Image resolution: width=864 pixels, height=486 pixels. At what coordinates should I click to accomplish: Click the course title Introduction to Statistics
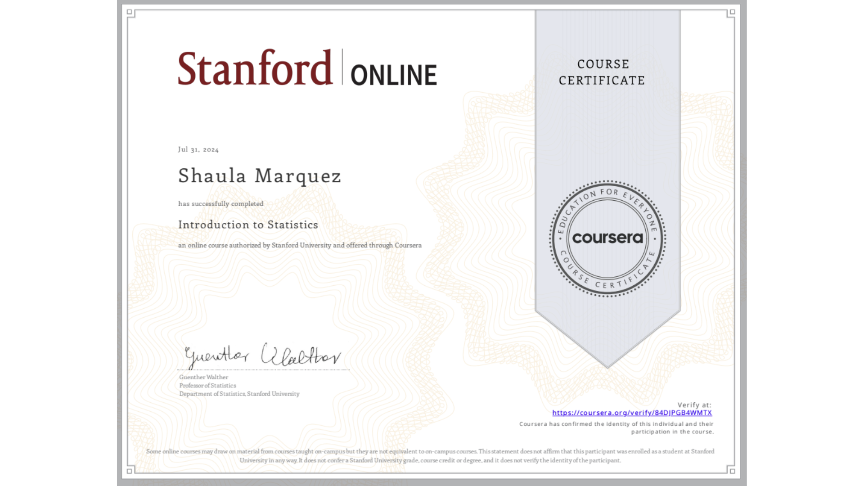point(248,225)
